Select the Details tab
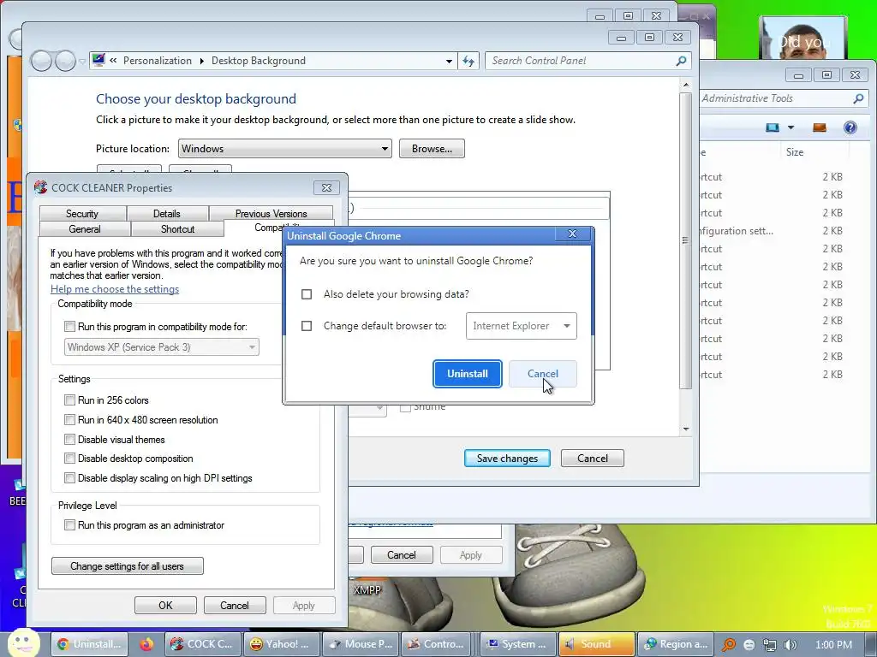This screenshot has width=877, height=657. 167,213
